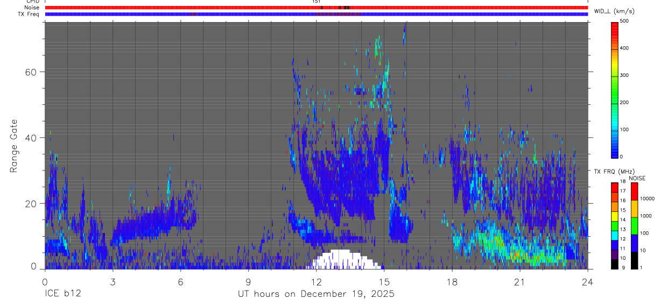Click the '200' value on width colorbar
The image size is (661, 305).
point(624,102)
